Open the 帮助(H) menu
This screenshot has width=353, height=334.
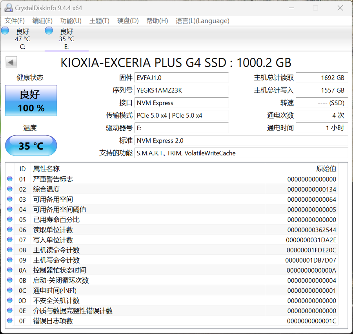pos(157,21)
